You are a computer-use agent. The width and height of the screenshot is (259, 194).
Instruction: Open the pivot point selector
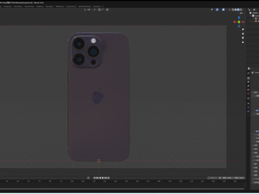(95, 10)
